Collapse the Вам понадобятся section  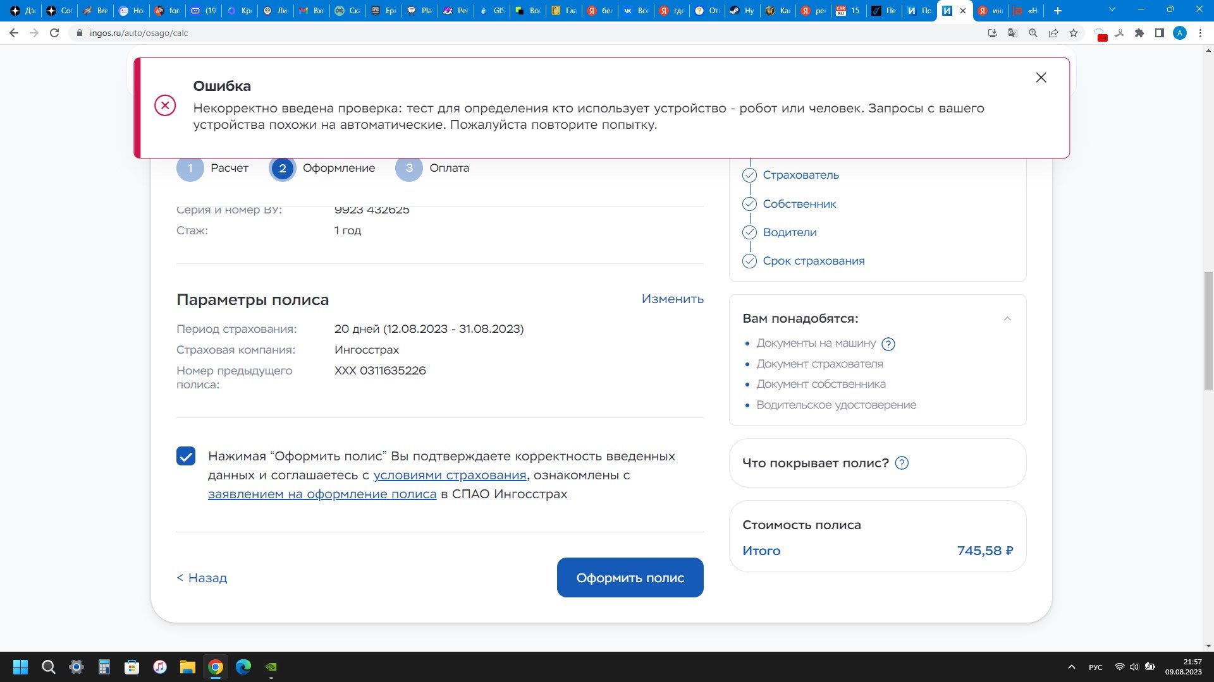tap(1007, 319)
